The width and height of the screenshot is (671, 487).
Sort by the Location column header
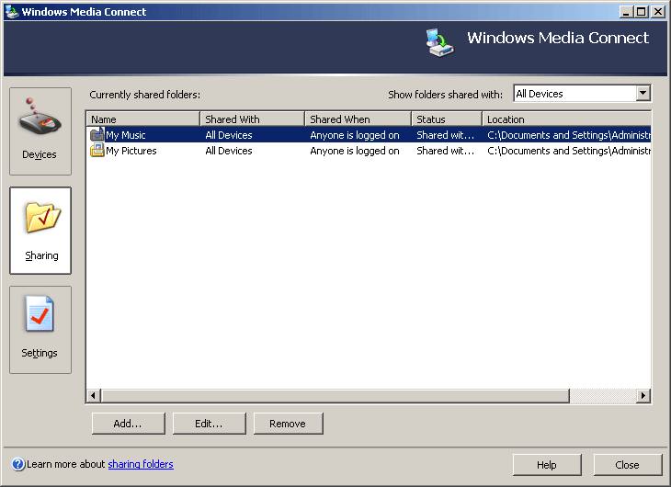click(x=566, y=119)
